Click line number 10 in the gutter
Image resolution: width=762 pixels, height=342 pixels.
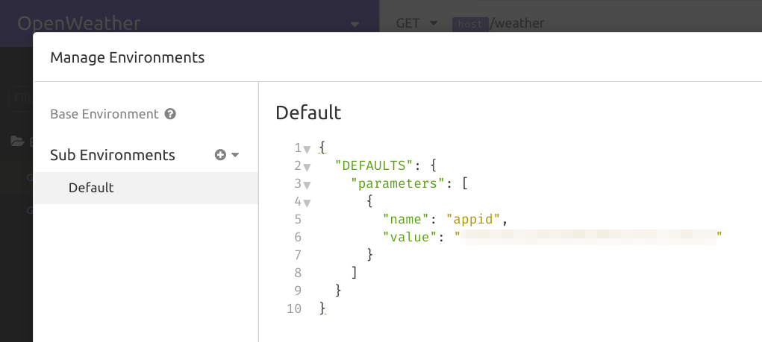(x=294, y=308)
